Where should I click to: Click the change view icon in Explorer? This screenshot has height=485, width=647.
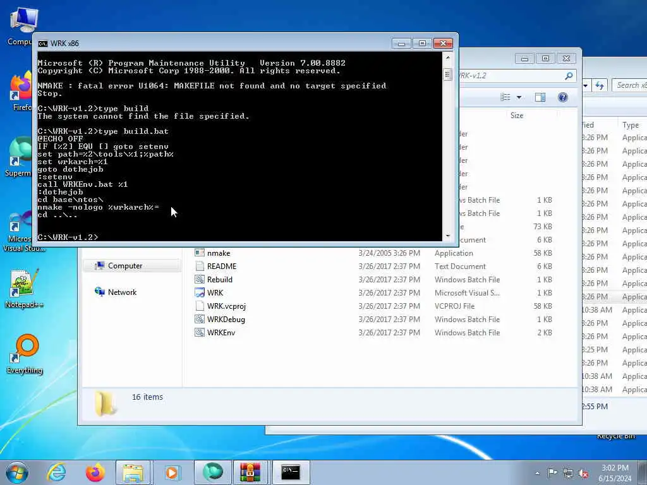pyautogui.click(x=505, y=97)
